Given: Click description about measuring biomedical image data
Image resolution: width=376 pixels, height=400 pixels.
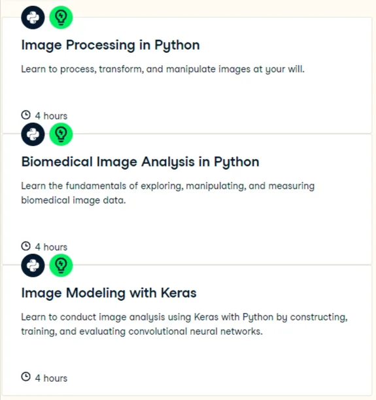Looking at the screenshot, I should (167, 193).
